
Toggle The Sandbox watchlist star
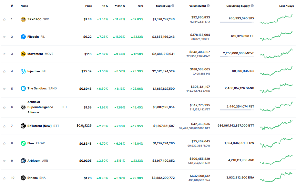click(x=4, y=89)
